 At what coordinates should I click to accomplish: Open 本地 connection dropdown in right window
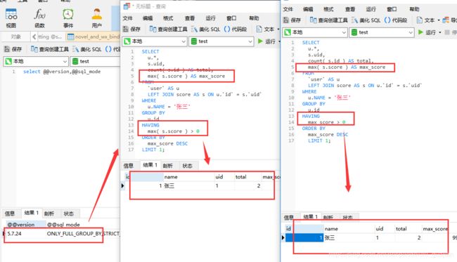(315, 32)
